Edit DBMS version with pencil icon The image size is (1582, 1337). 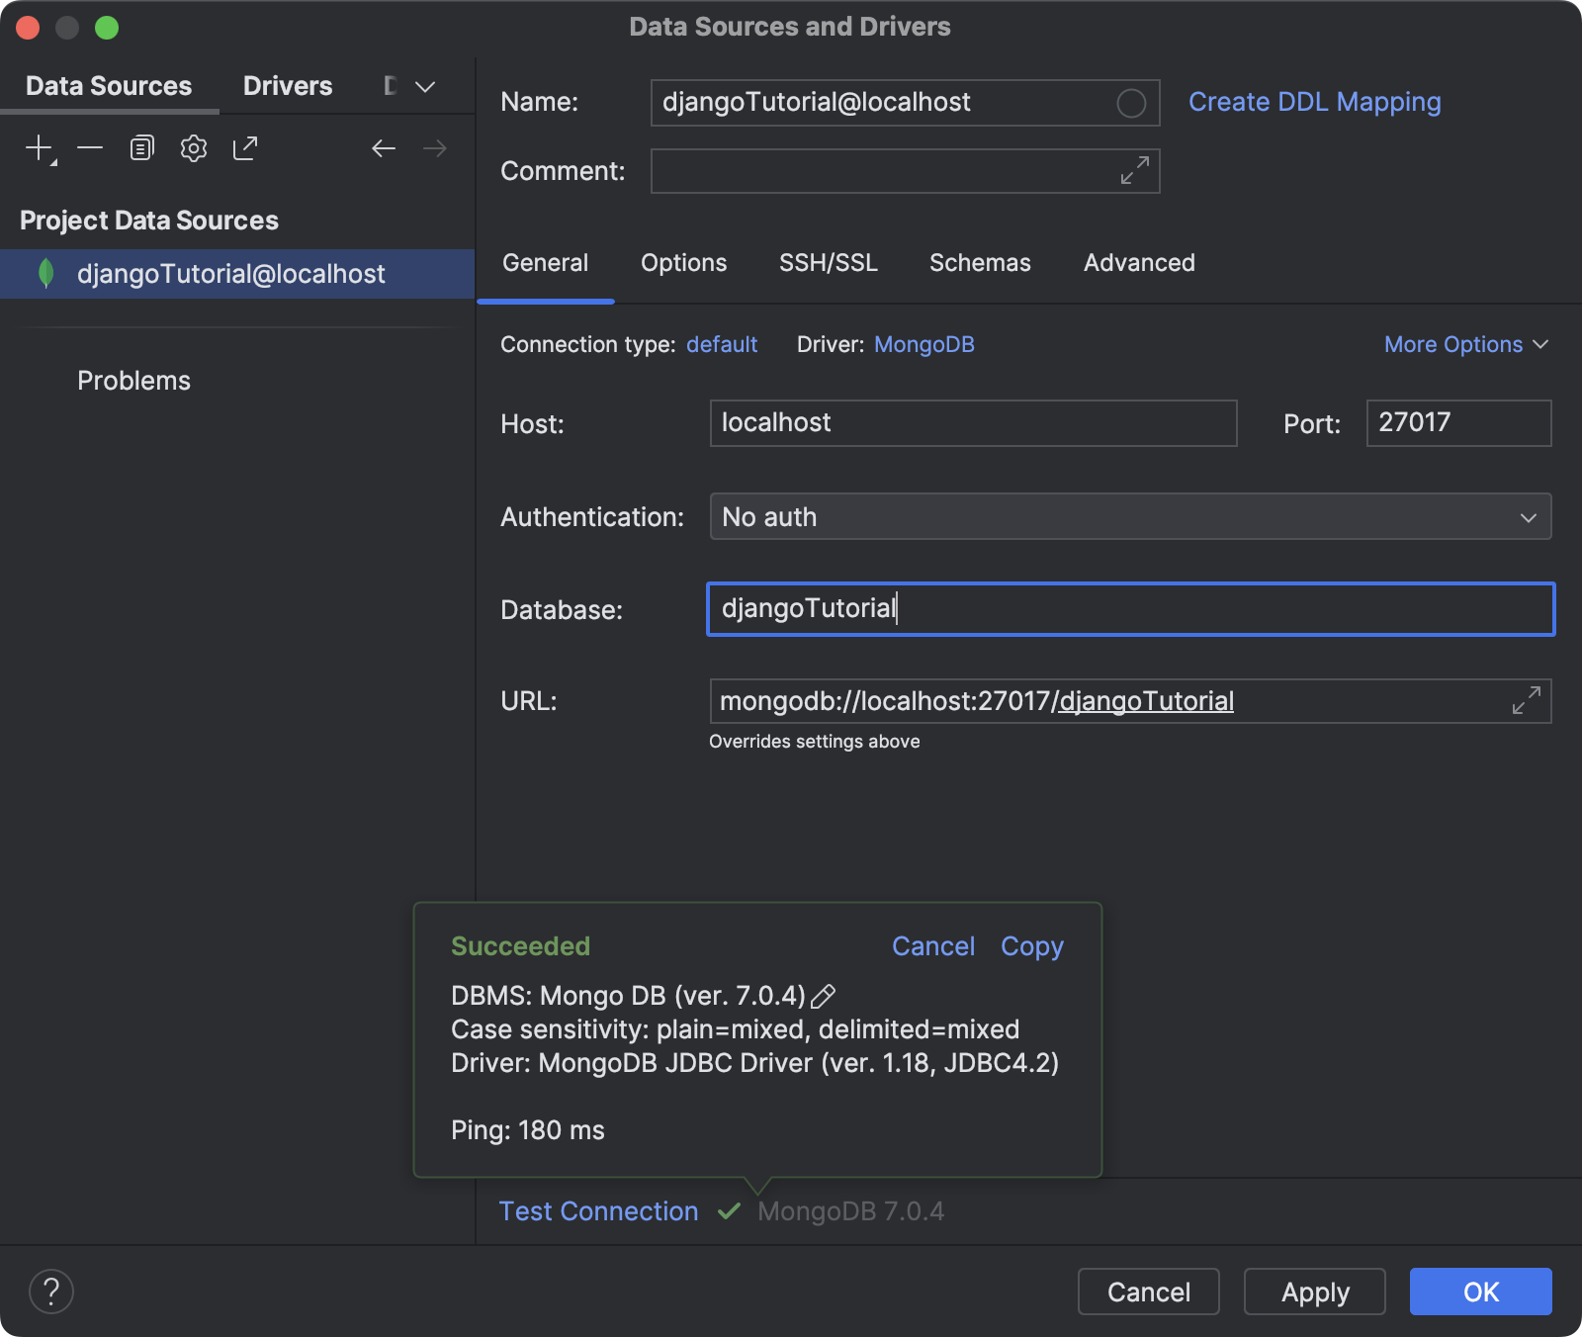pos(823,996)
